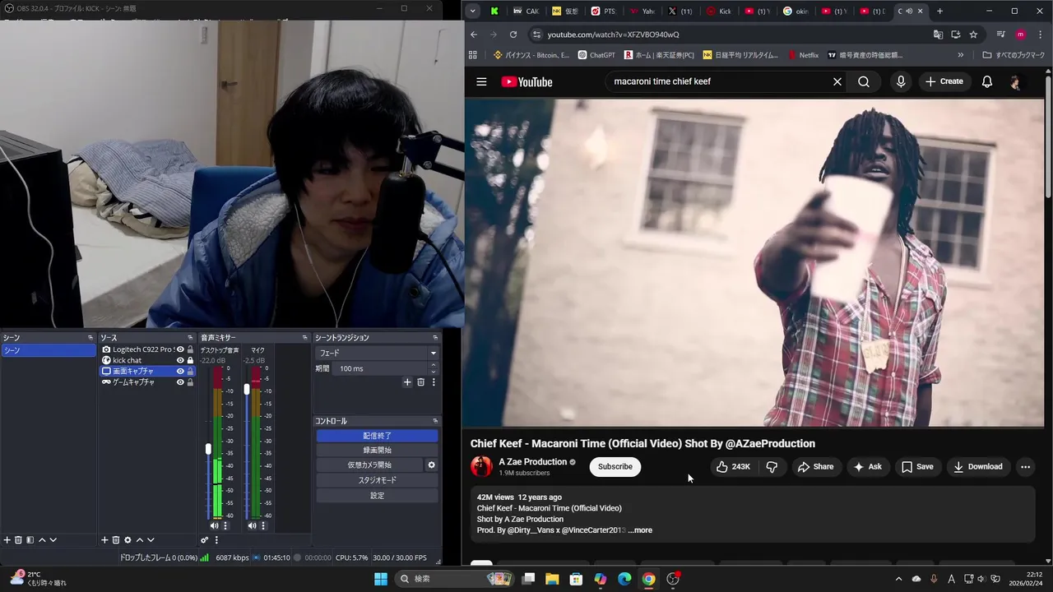Open the Netflix bookmark

point(802,55)
